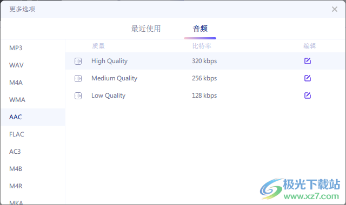Click the Medium Quality waveform icon
The height and width of the screenshot is (205, 346).
point(78,78)
